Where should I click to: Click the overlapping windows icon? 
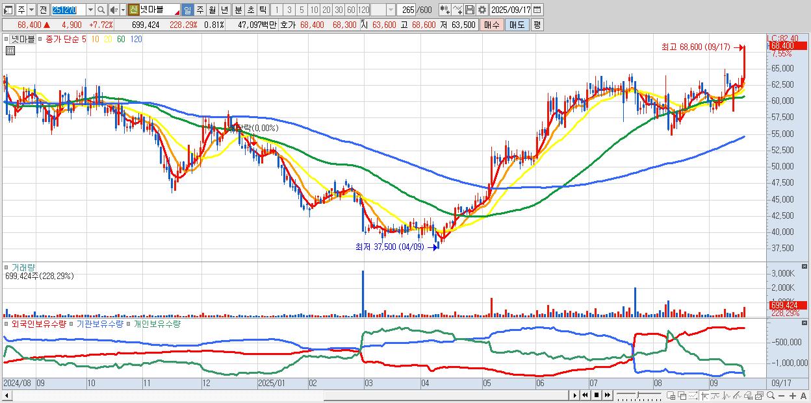tap(682, 396)
